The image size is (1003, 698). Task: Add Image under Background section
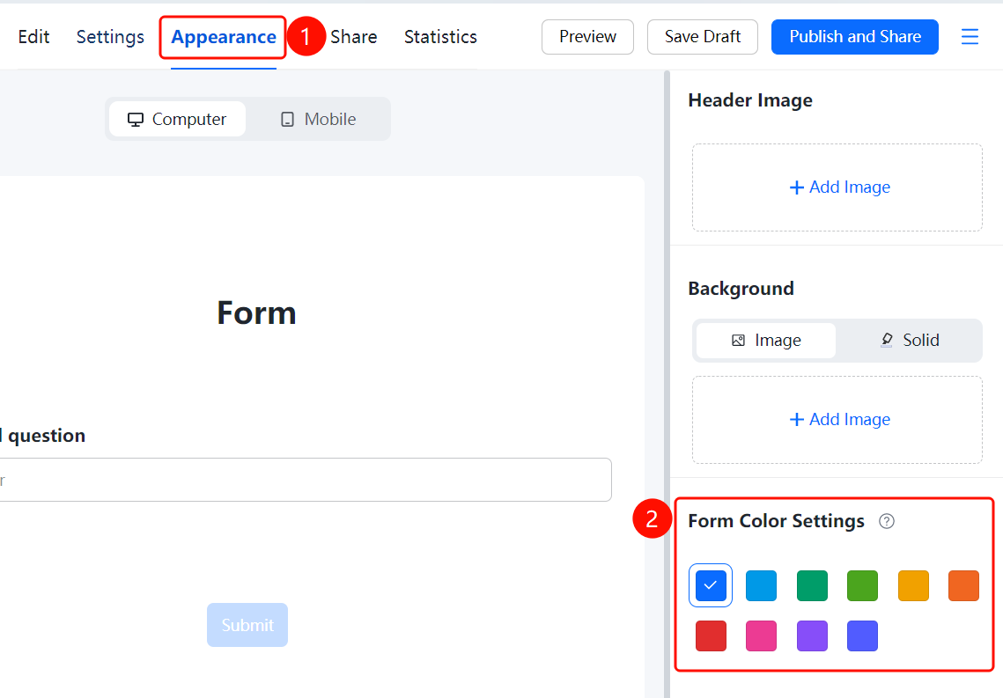coord(837,419)
